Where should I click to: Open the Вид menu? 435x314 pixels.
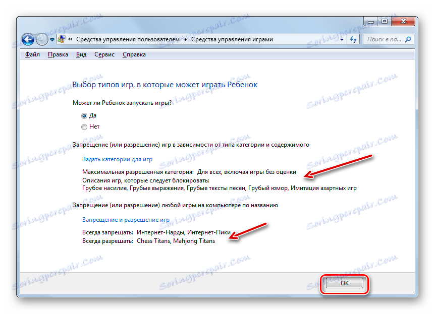[x=81, y=54]
